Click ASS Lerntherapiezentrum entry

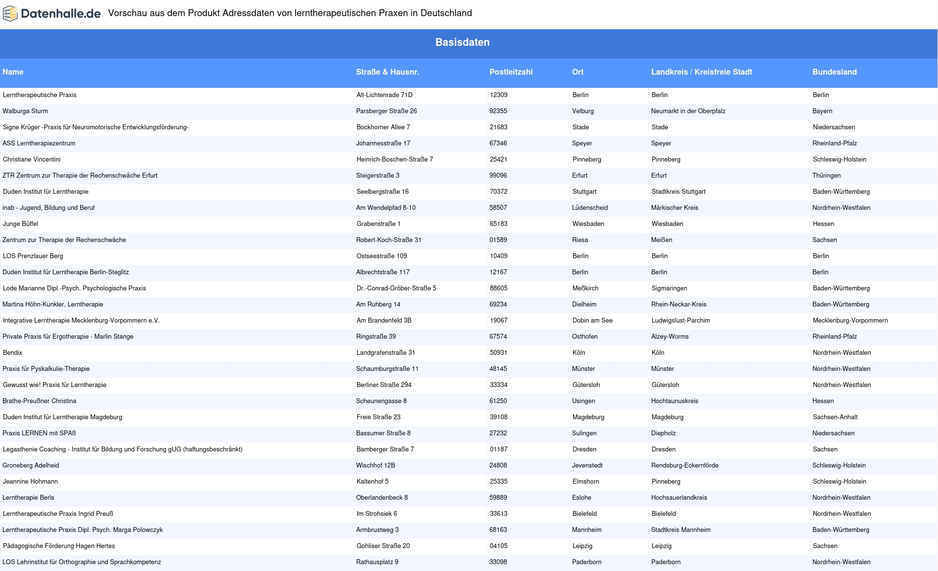click(x=39, y=143)
